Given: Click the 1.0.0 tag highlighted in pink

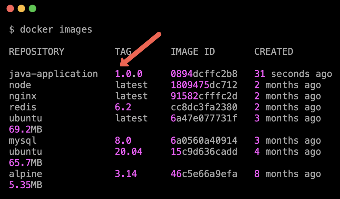Looking at the screenshot, I should click(128, 74).
